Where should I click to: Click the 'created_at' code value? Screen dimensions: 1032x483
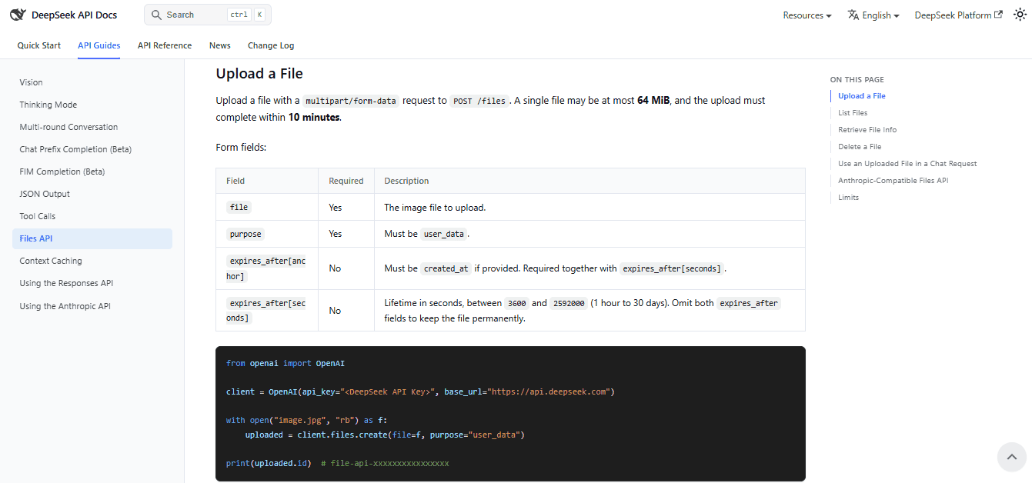point(446,268)
